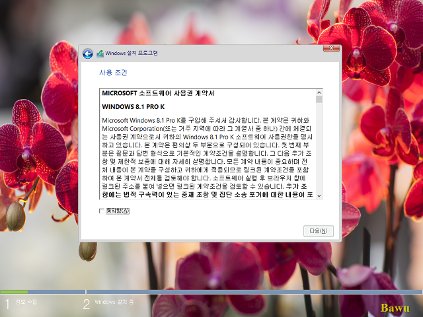
Task: Close the Windows setup dialog
Action: [332, 48]
